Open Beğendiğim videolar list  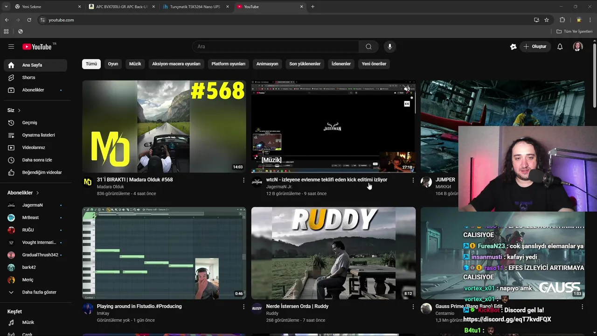(x=35, y=173)
